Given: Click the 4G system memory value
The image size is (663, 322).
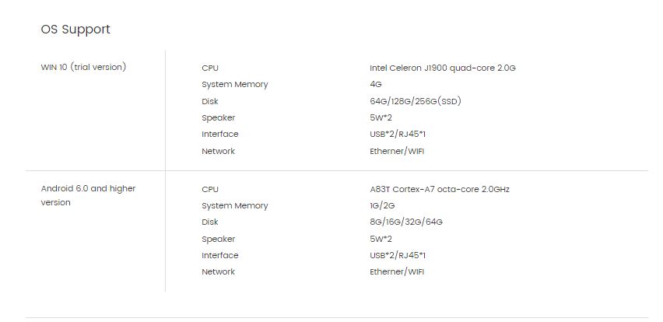Looking at the screenshot, I should click(376, 85).
